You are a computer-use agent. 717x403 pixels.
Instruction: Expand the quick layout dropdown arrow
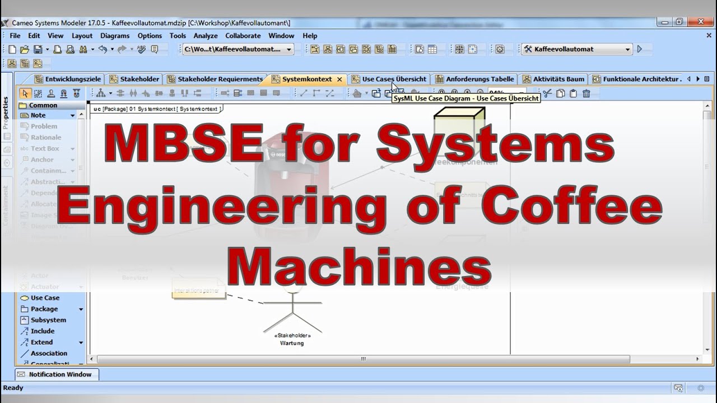pos(110,93)
